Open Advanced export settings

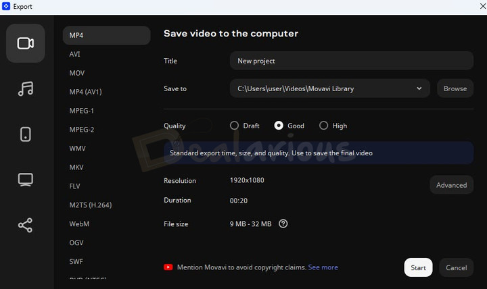click(451, 185)
